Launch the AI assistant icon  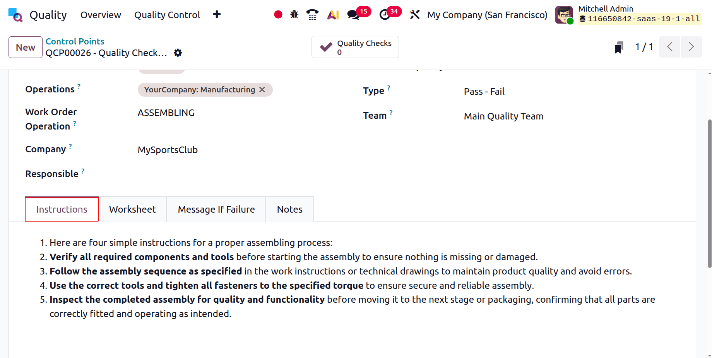point(333,15)
